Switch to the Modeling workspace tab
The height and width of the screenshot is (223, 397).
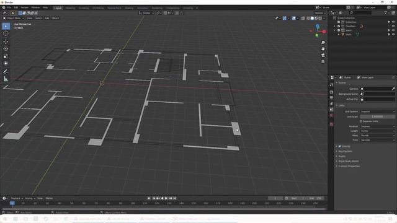pos(70,8)
